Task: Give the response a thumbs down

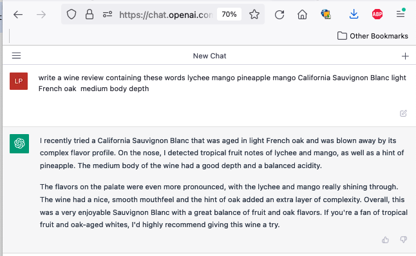Action: click(x=404, y=239)
